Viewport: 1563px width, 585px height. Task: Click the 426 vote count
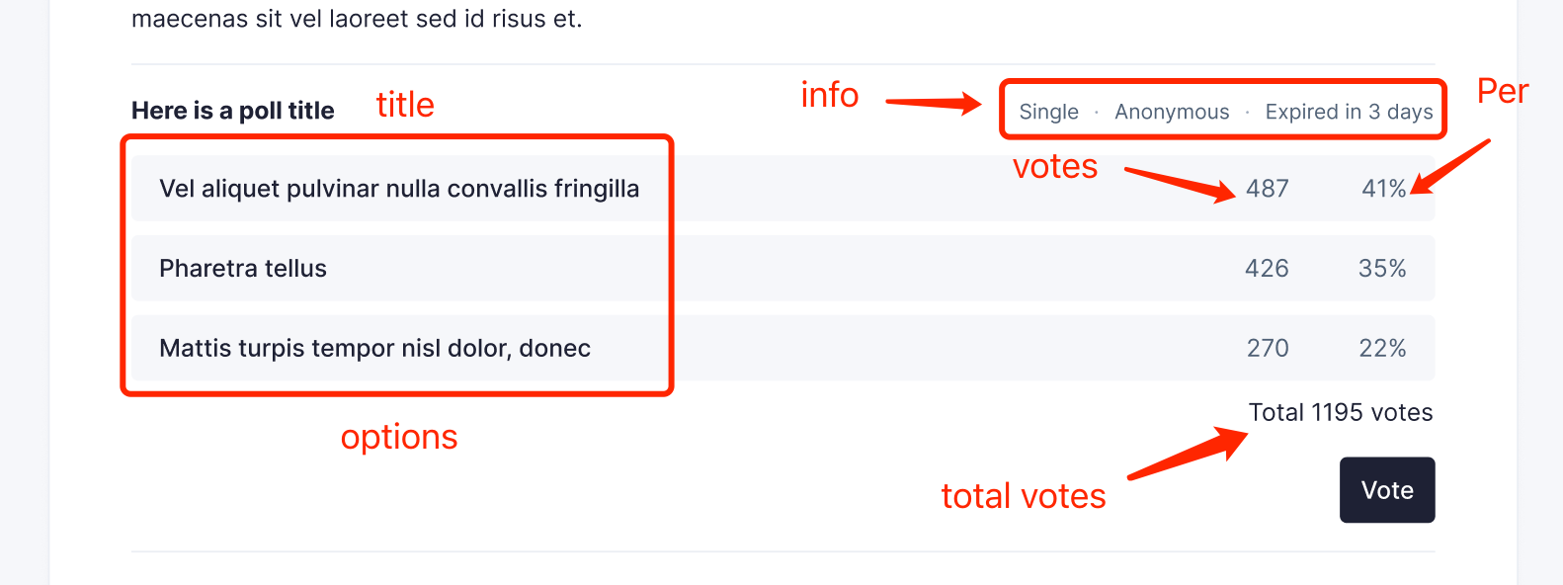1267,268
